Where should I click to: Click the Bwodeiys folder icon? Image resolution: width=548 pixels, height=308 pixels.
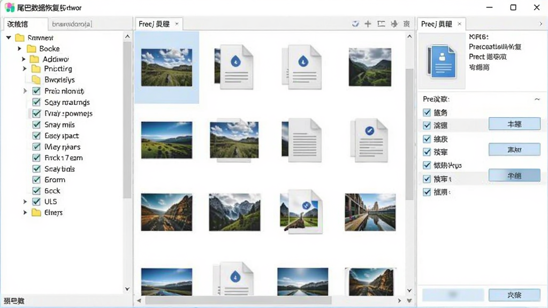[36, 80]
